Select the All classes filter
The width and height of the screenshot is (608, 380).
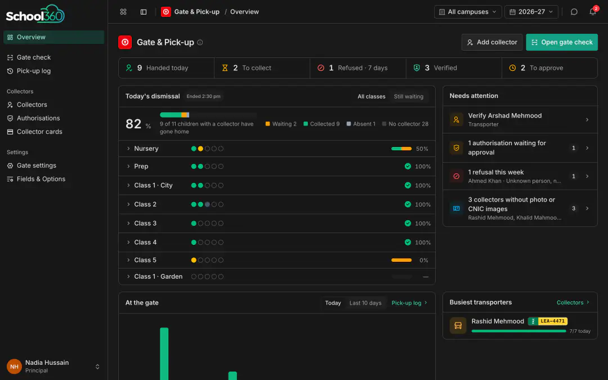click(372, 97)
